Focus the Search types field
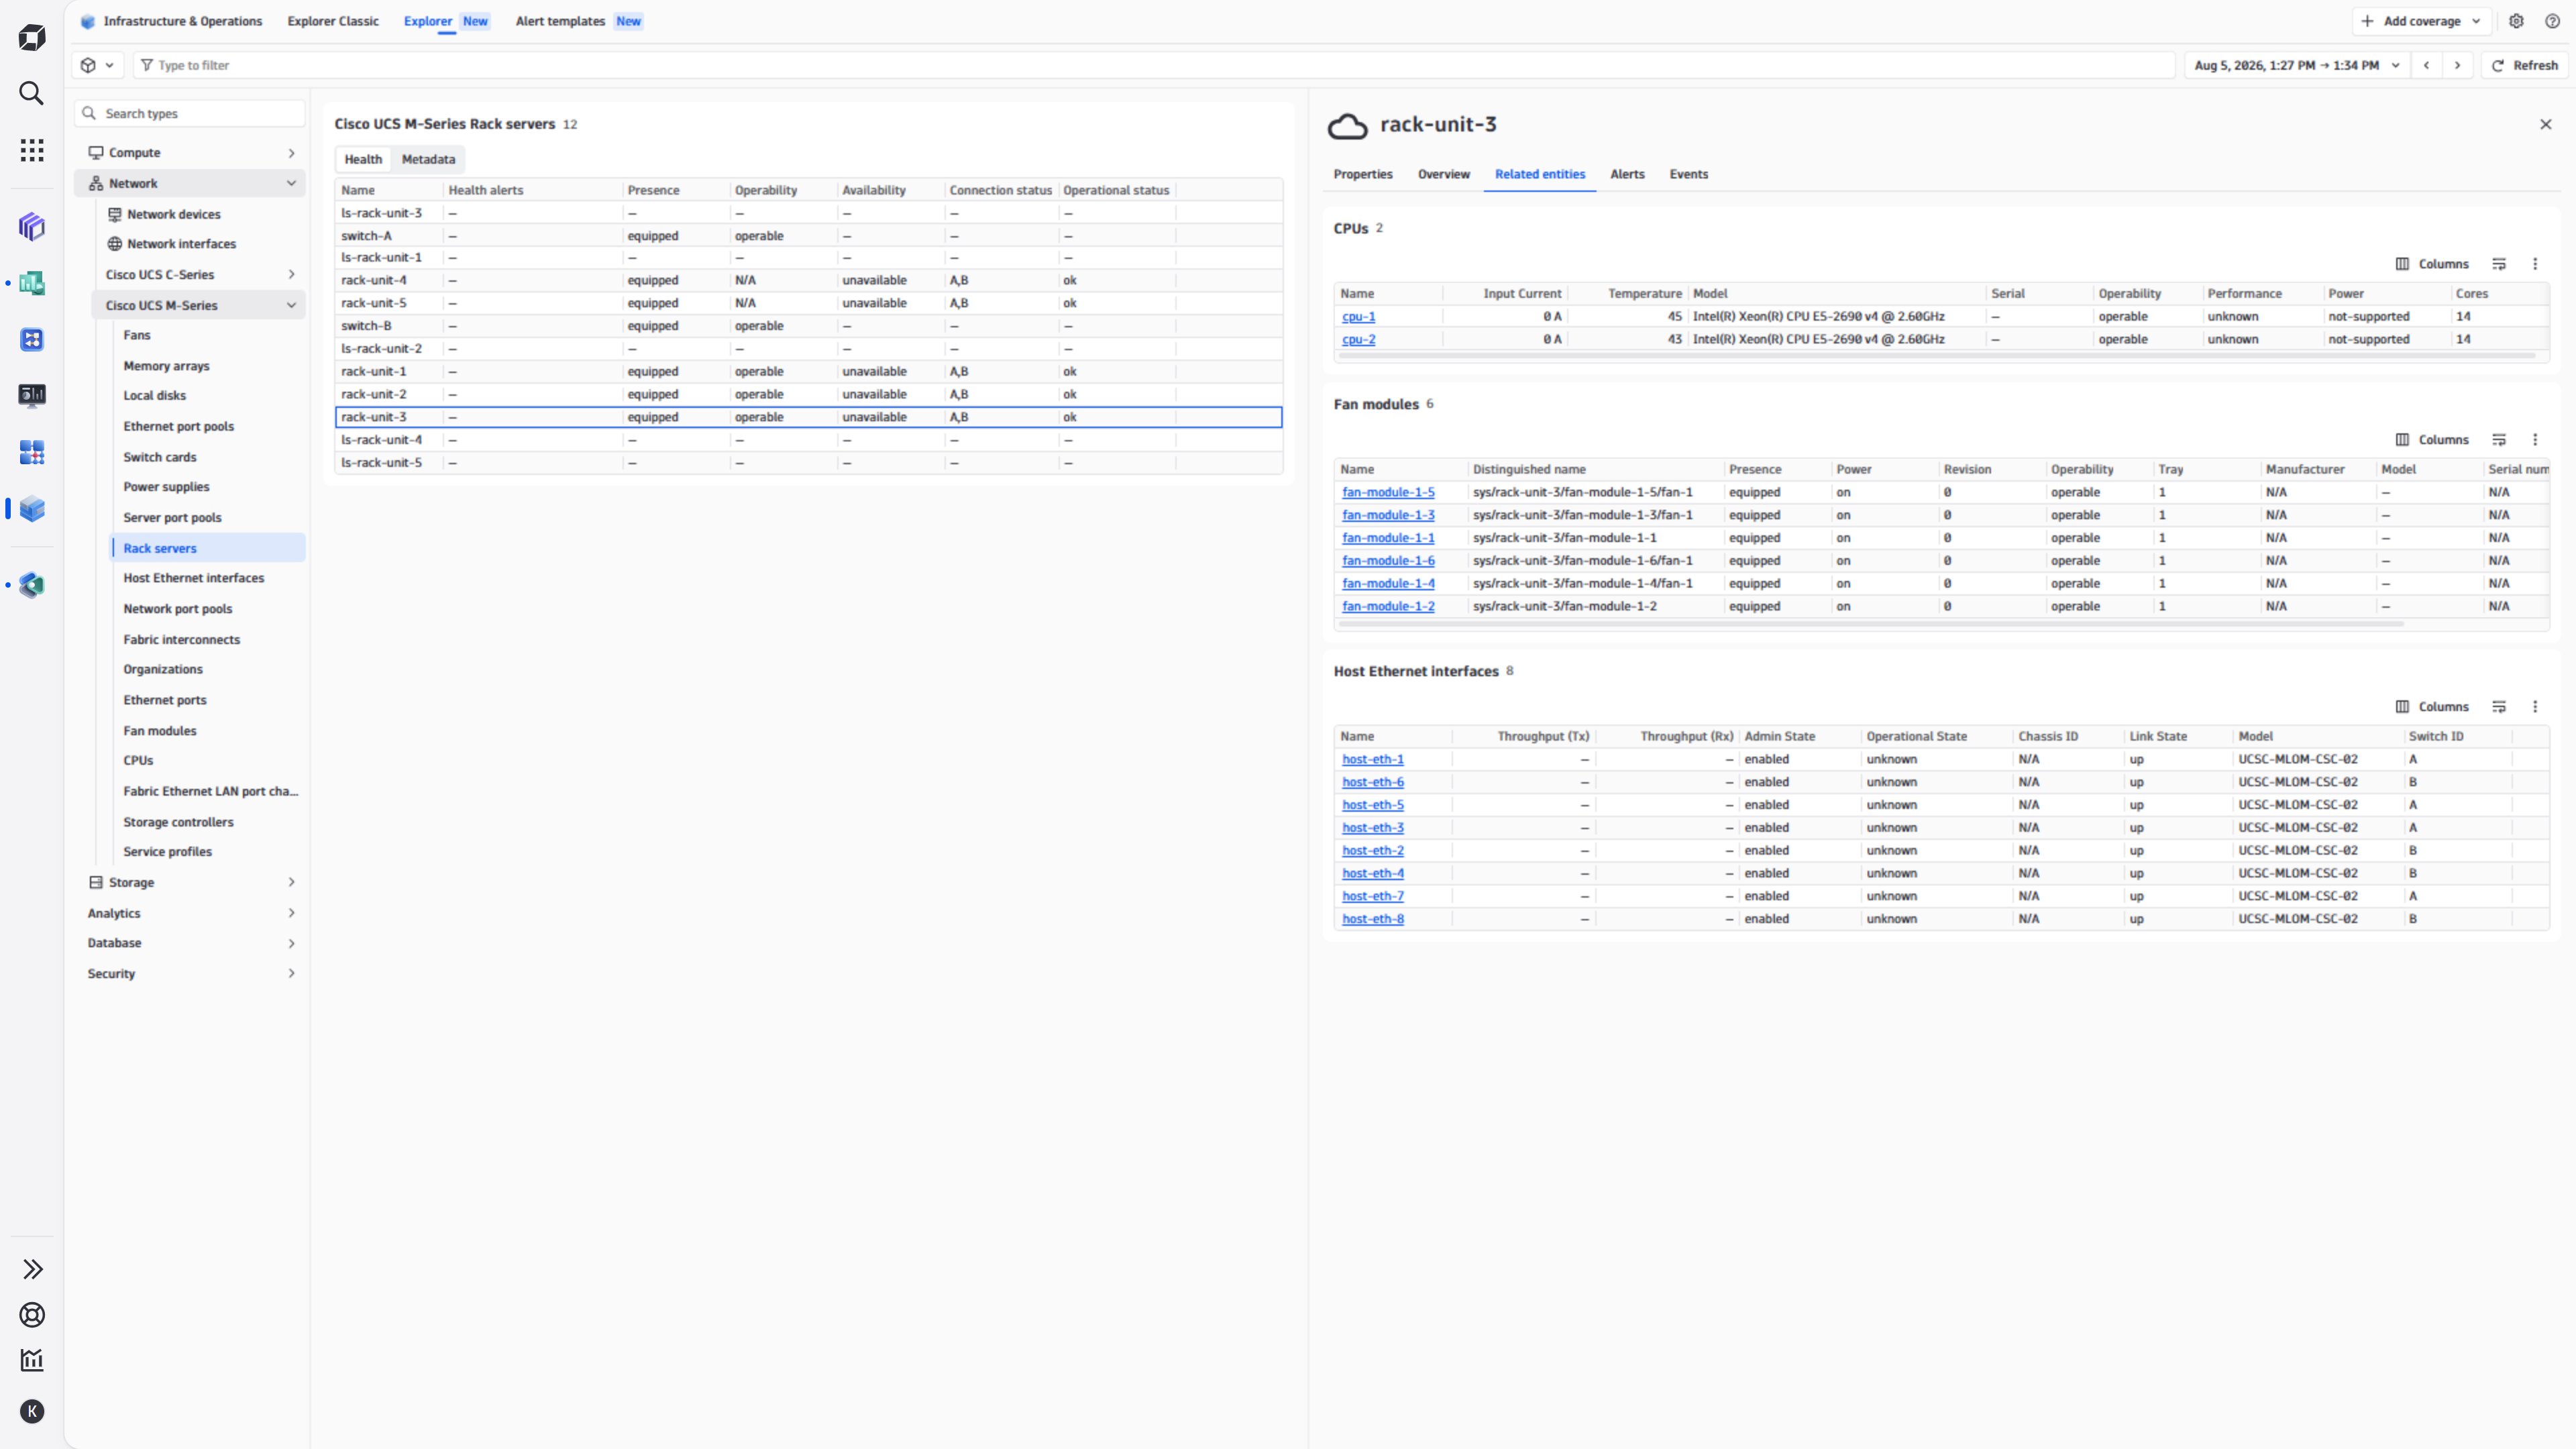Viewport: 2576px width, 1449px height. click(190, 113)
